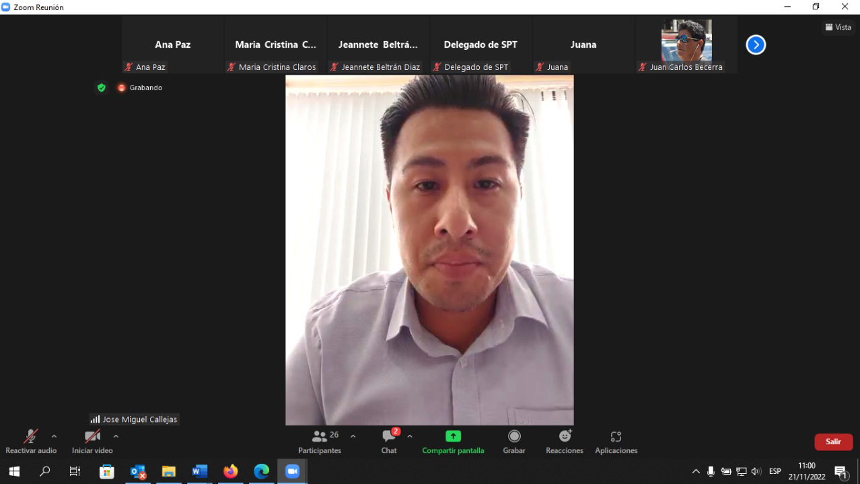The height and width of the screenshot is (484, 860).
Task: Open the Aplicaciones panel
Action: [616, 442]
